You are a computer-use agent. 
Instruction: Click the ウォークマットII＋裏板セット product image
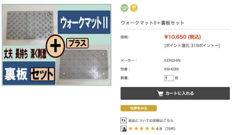[57, 45]
